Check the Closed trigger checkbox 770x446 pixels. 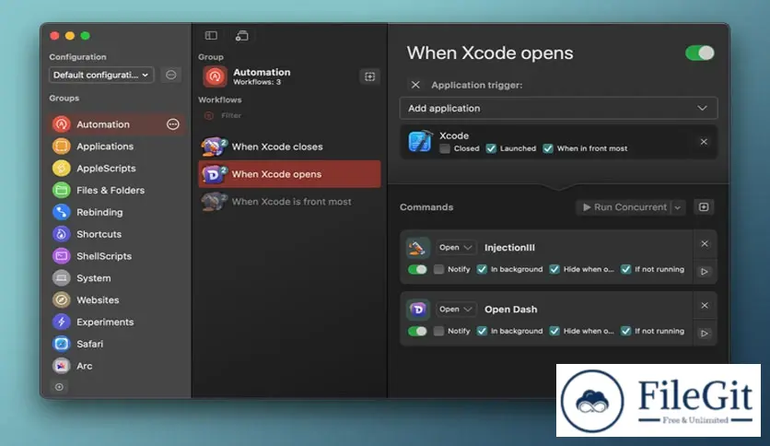point(445,148)
